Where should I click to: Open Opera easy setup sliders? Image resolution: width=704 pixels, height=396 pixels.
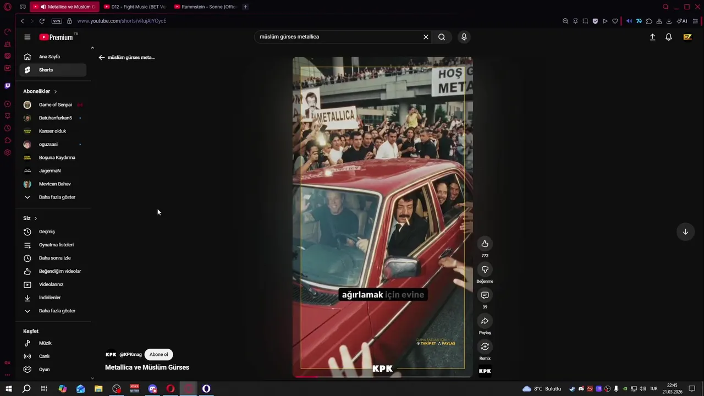click(695, 21)
